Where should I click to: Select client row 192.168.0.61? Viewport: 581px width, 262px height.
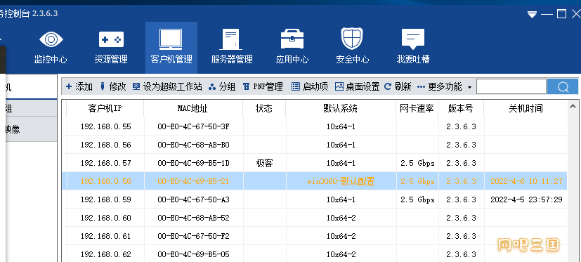tap(314, 236)
